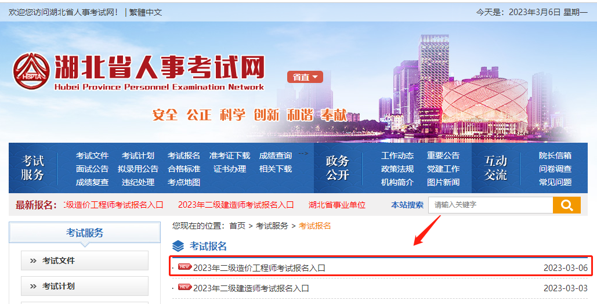Select 考试地图 in the 考试服务 menu
The image size is (597, 304).
[184, 182]
